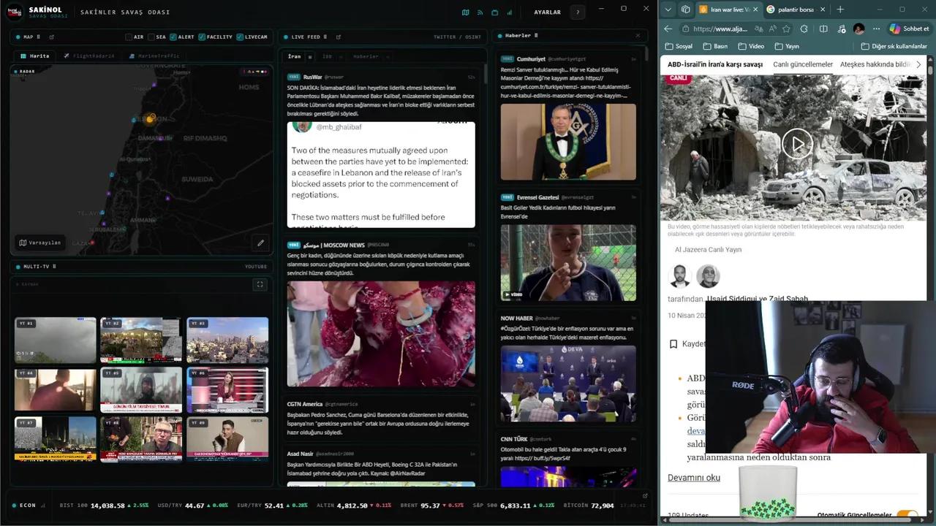
Task: Open the help question mark button
Action: pos(578,12)
